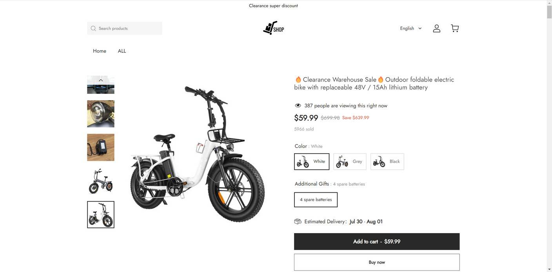The height and width of the screenshot is (272, 552).
Task: Choose the 4 spare batteries gift
Action: [316, 199]
